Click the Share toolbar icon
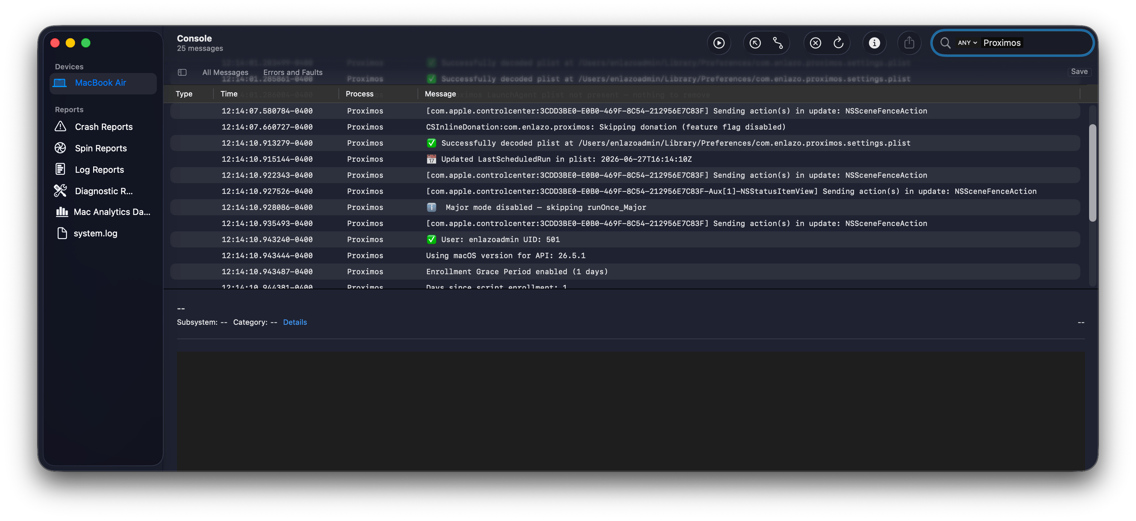This screenshot has height=521, width=1136. point(909,43)
